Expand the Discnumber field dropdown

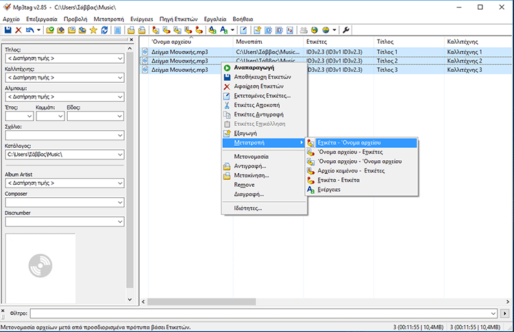coord(120,222)
